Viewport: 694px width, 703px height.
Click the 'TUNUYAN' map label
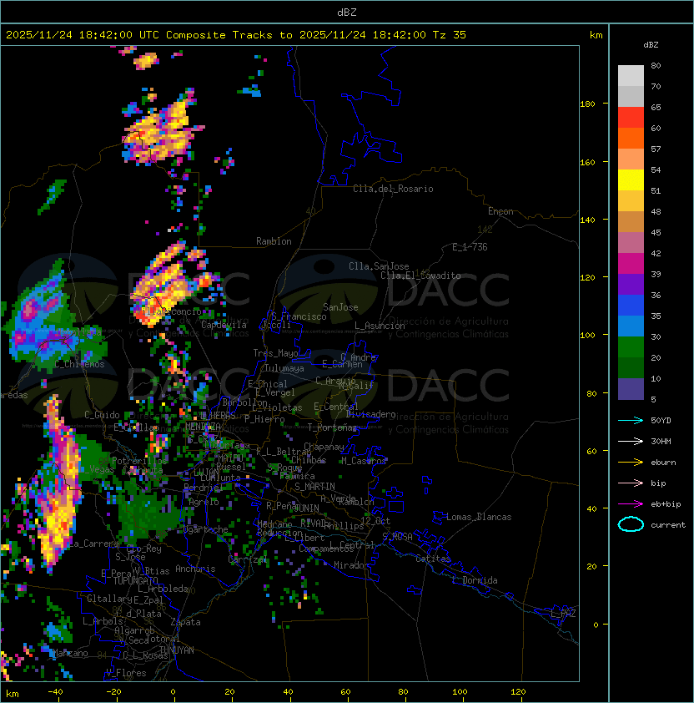point(177,650)
